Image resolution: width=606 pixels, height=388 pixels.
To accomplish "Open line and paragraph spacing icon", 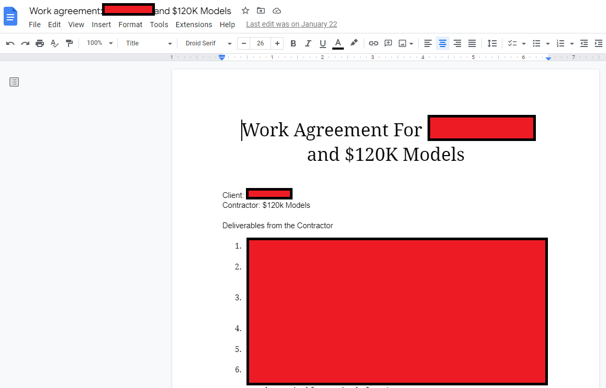I will pos(492,43).
